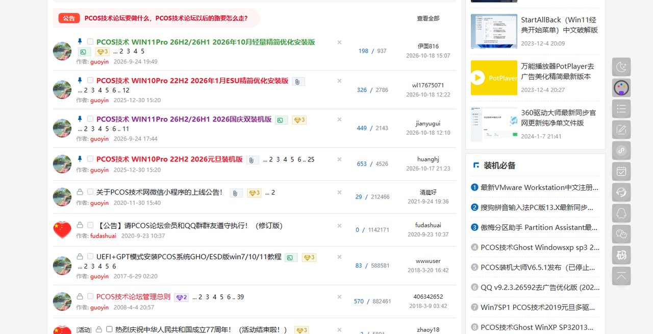Go to page 12 of WIN10Pro 1月ESU thread
Viewport: 653px width, 334px height.
pos(126,90)
